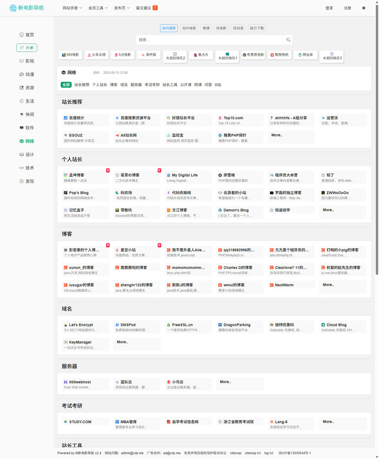Switch search mode to 磁力下载

[257, 28]
